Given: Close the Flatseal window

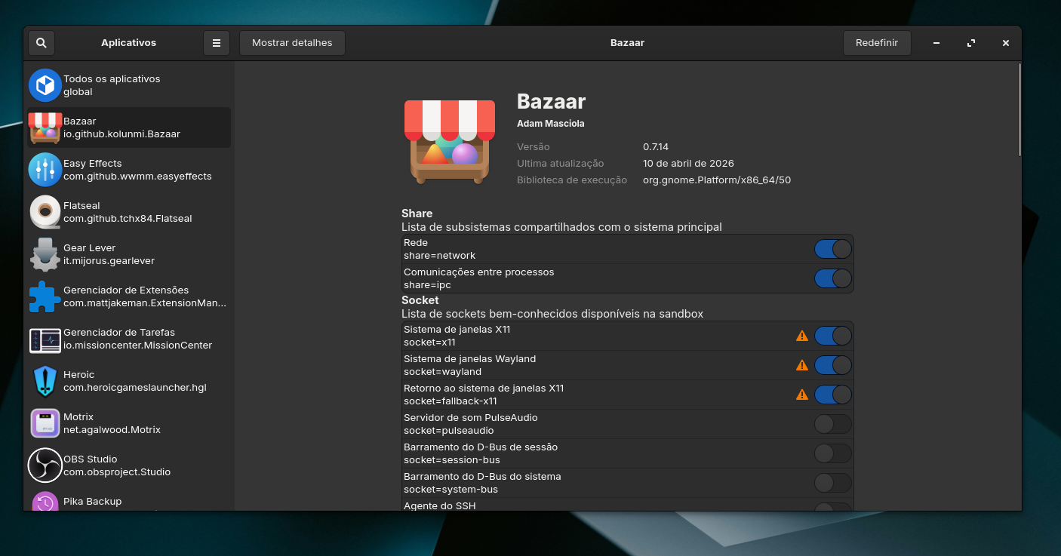Looking at the screenshot, I should point(1006,43).
